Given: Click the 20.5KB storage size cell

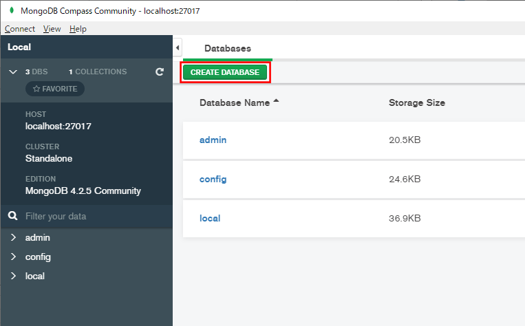Looking at the screenshot, I should pos(405,140).
